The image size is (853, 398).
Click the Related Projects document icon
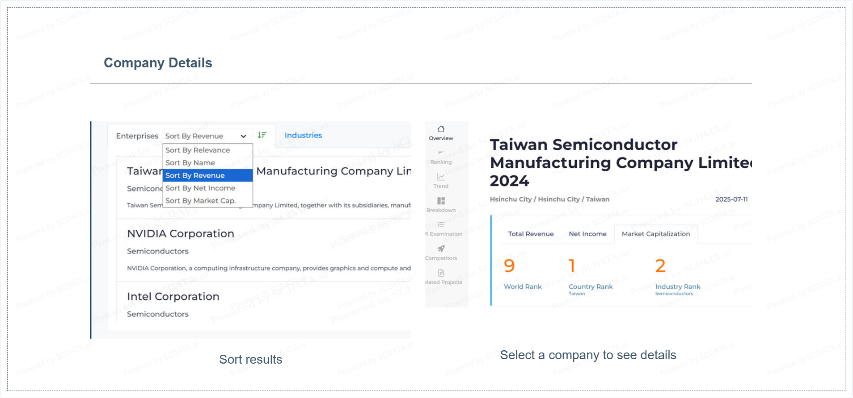(441, 273)
